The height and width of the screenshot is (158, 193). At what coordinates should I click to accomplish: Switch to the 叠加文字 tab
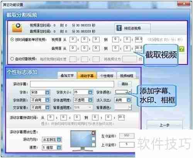(x=67, y=76)
